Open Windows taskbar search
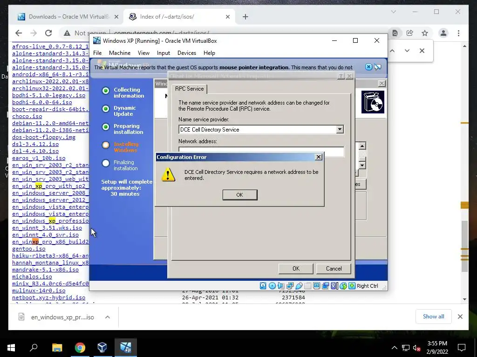The image size is (477, 357). pyautogui.click(x=34, y=347)
